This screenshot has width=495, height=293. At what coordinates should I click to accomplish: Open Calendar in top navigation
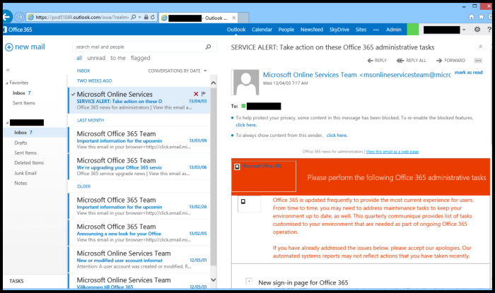(x=262, y=30)
